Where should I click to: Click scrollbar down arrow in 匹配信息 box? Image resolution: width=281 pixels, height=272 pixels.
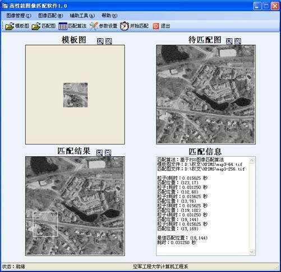pos(252,252)
